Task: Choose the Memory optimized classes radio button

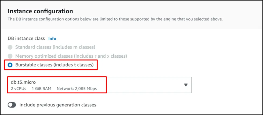Action: [10, 56]
